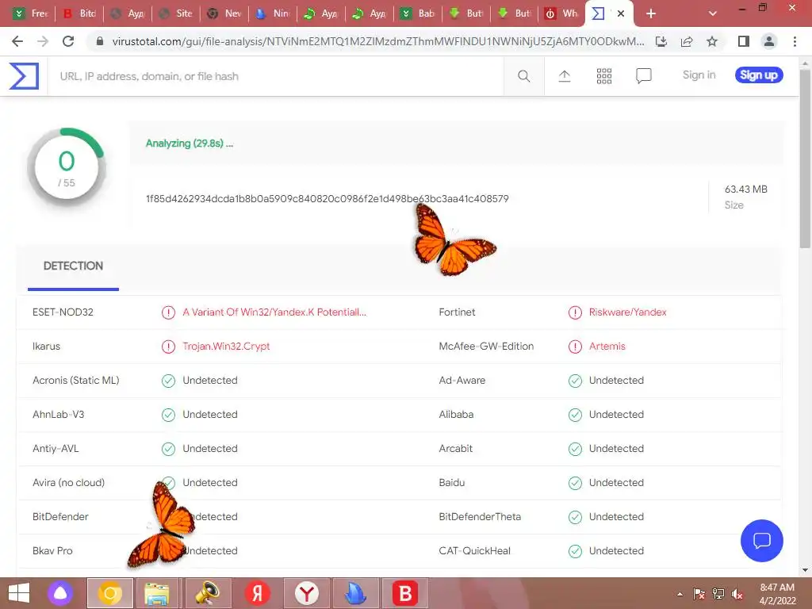Open the comments speech bubble icon
Image resolution: width=812 pixels, height=609 pixels.
pyautogui.click(x=643, y=76)
